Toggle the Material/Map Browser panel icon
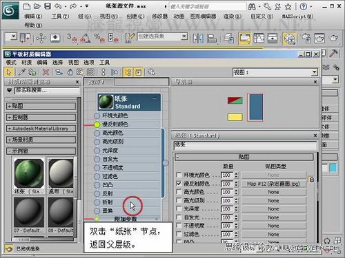This screenshot has width=345, height=258. [x=128, y=72]
